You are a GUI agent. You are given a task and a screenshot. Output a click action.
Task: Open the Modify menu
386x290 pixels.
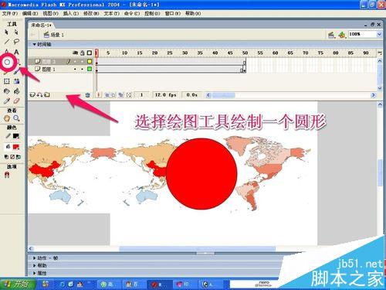click(91, 13)
